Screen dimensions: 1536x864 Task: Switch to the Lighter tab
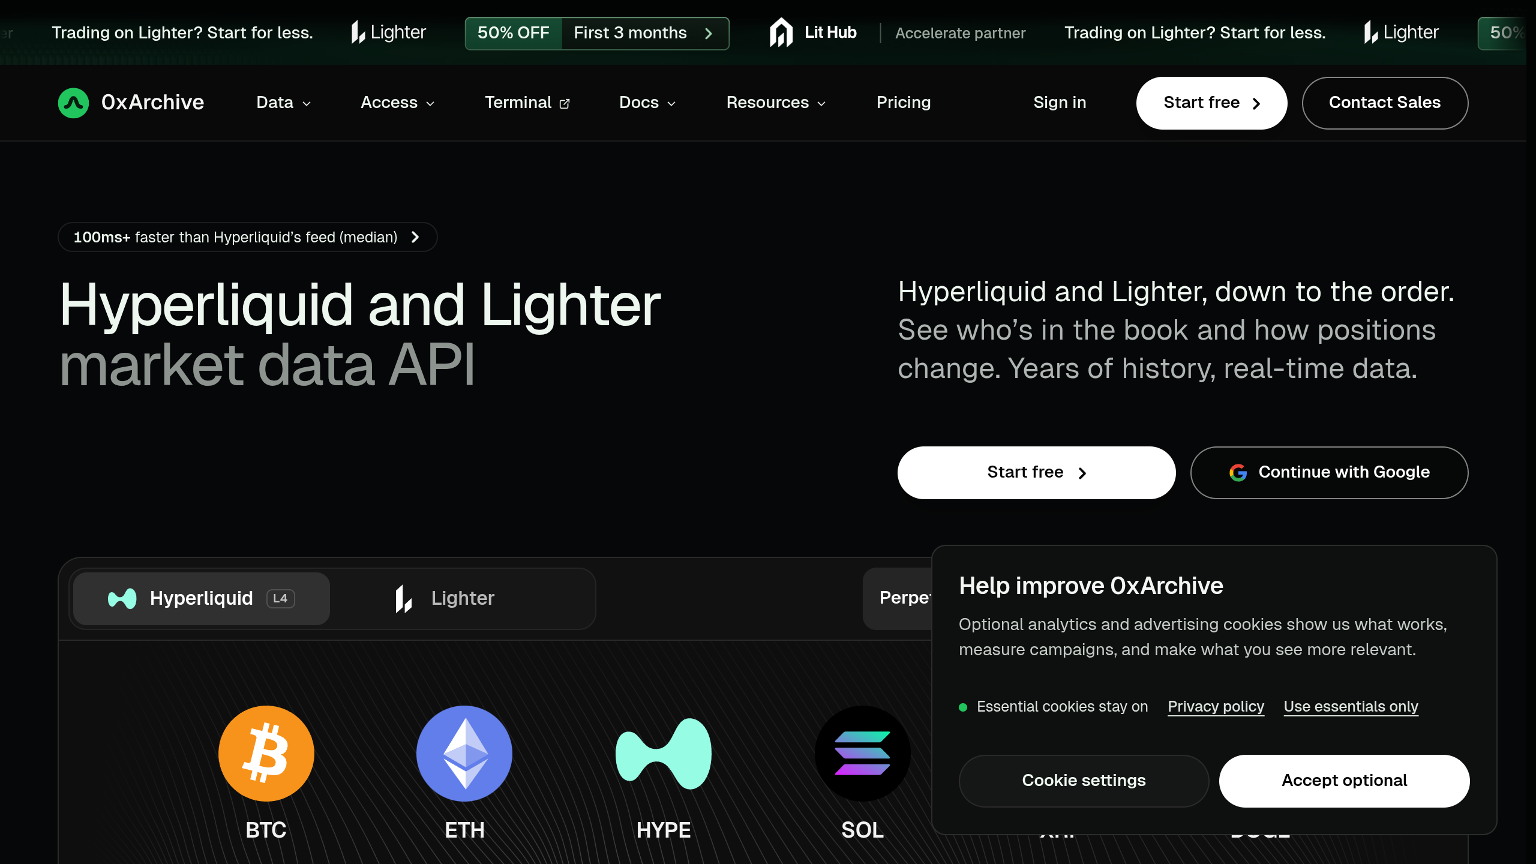(462, 598)
